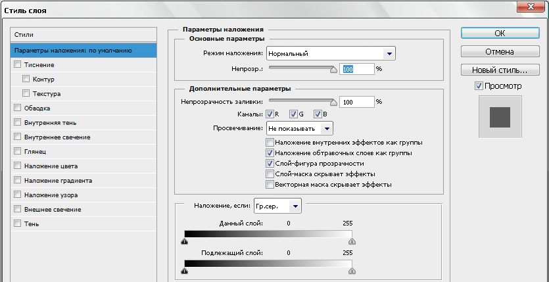The width and height of the screenshot is (549, 282).
Task: Check Слой-маска скрывает эффекты option
Action: tap(270, 174)
